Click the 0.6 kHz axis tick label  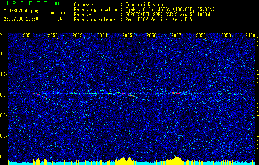click(x=3, y=157)
